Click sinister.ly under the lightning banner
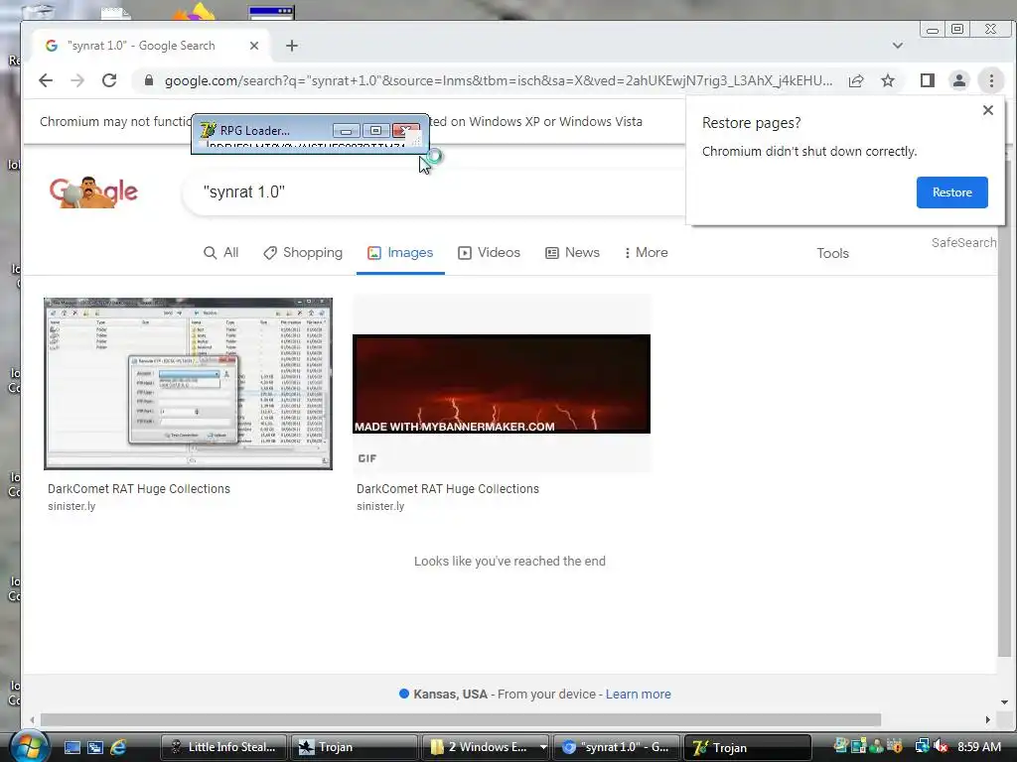The height and width of the screenshot is (762, 1017). (x=380, y=506)
